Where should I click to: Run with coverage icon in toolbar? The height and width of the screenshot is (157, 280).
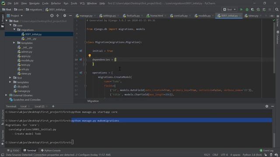coord(252,10)
